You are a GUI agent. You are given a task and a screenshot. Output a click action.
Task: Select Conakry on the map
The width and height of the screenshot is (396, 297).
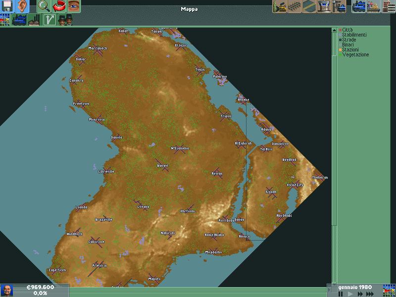coord(76,81)
